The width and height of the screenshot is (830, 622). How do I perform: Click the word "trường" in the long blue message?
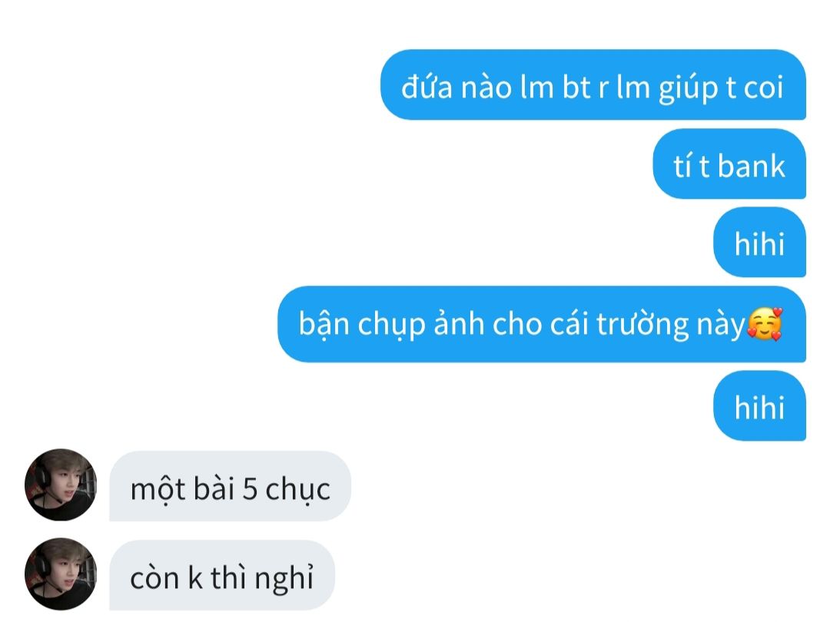point(642,324)
